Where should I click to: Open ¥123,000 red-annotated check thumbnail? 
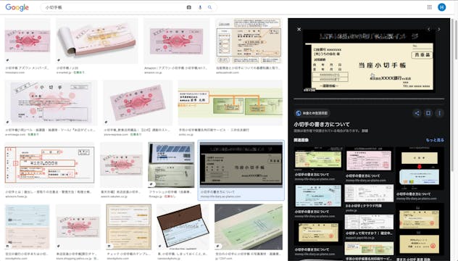click(x=50, y=165)
